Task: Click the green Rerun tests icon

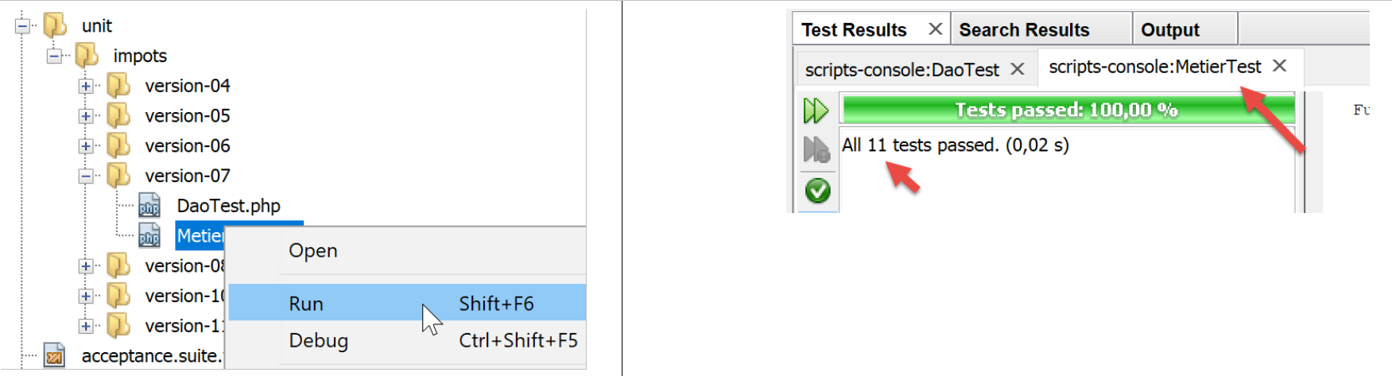Action: [816, 110]
